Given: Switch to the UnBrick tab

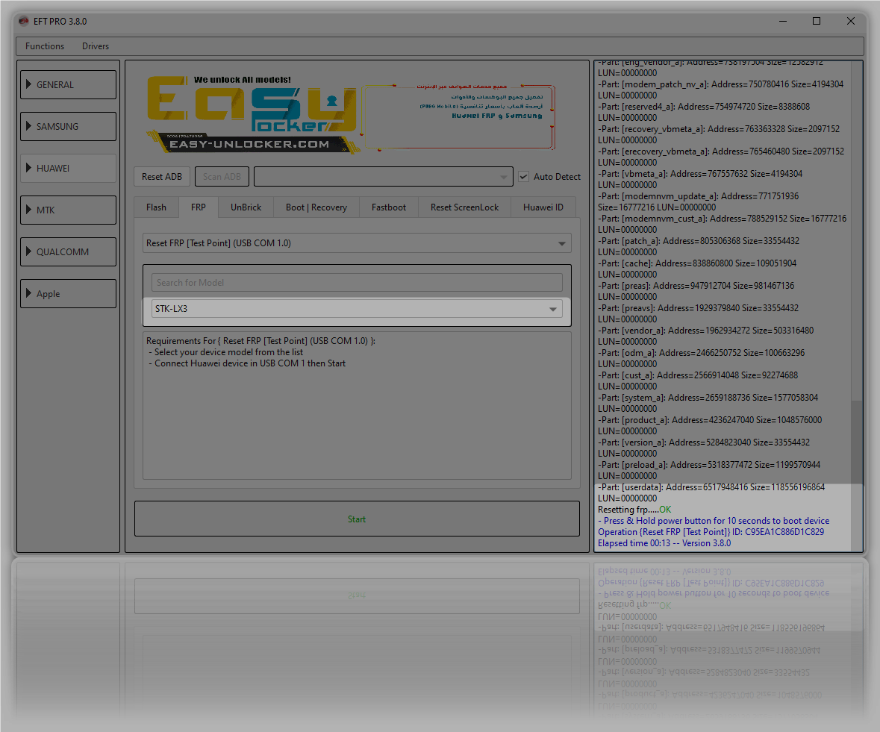Looking at the screenshot, I should [x=246, y=207].
